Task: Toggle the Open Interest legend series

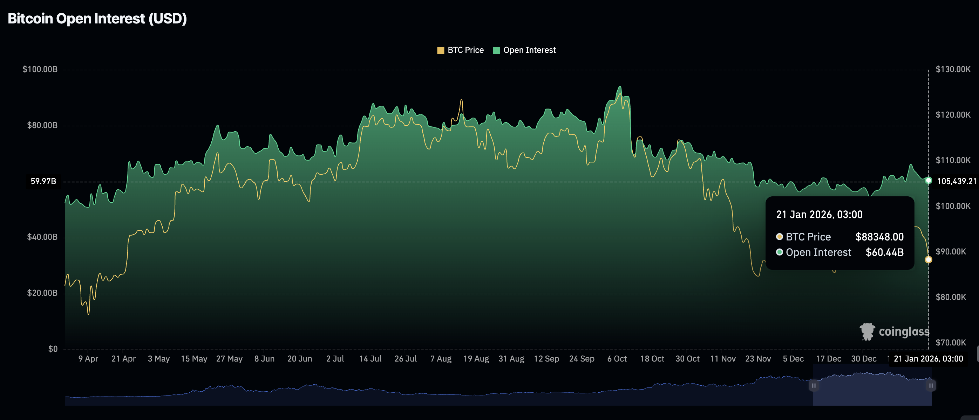Action: 529,50
